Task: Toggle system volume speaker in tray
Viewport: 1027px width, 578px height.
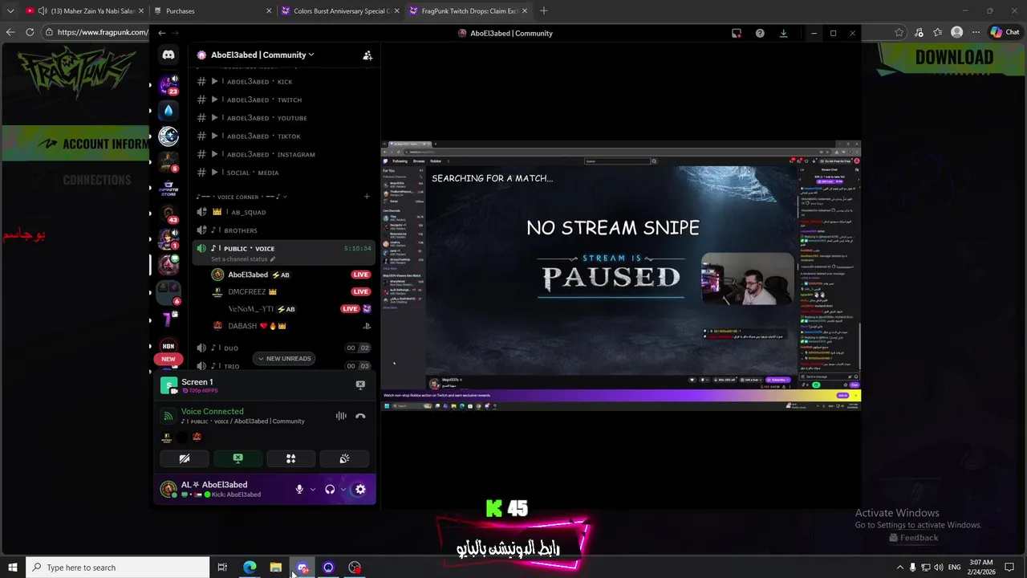Action: (x=939, y=568)
